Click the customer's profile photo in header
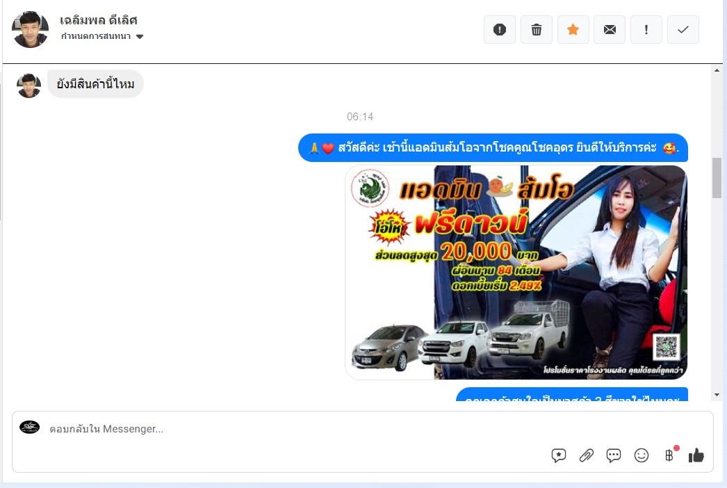This screenshot has height=488, width=727. 30,30
